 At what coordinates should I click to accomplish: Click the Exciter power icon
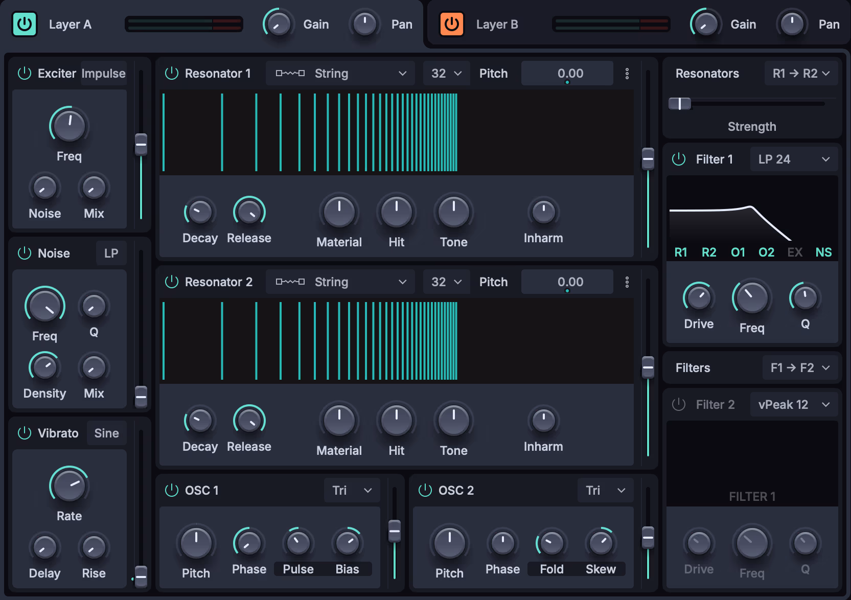(x=25, y=74)
